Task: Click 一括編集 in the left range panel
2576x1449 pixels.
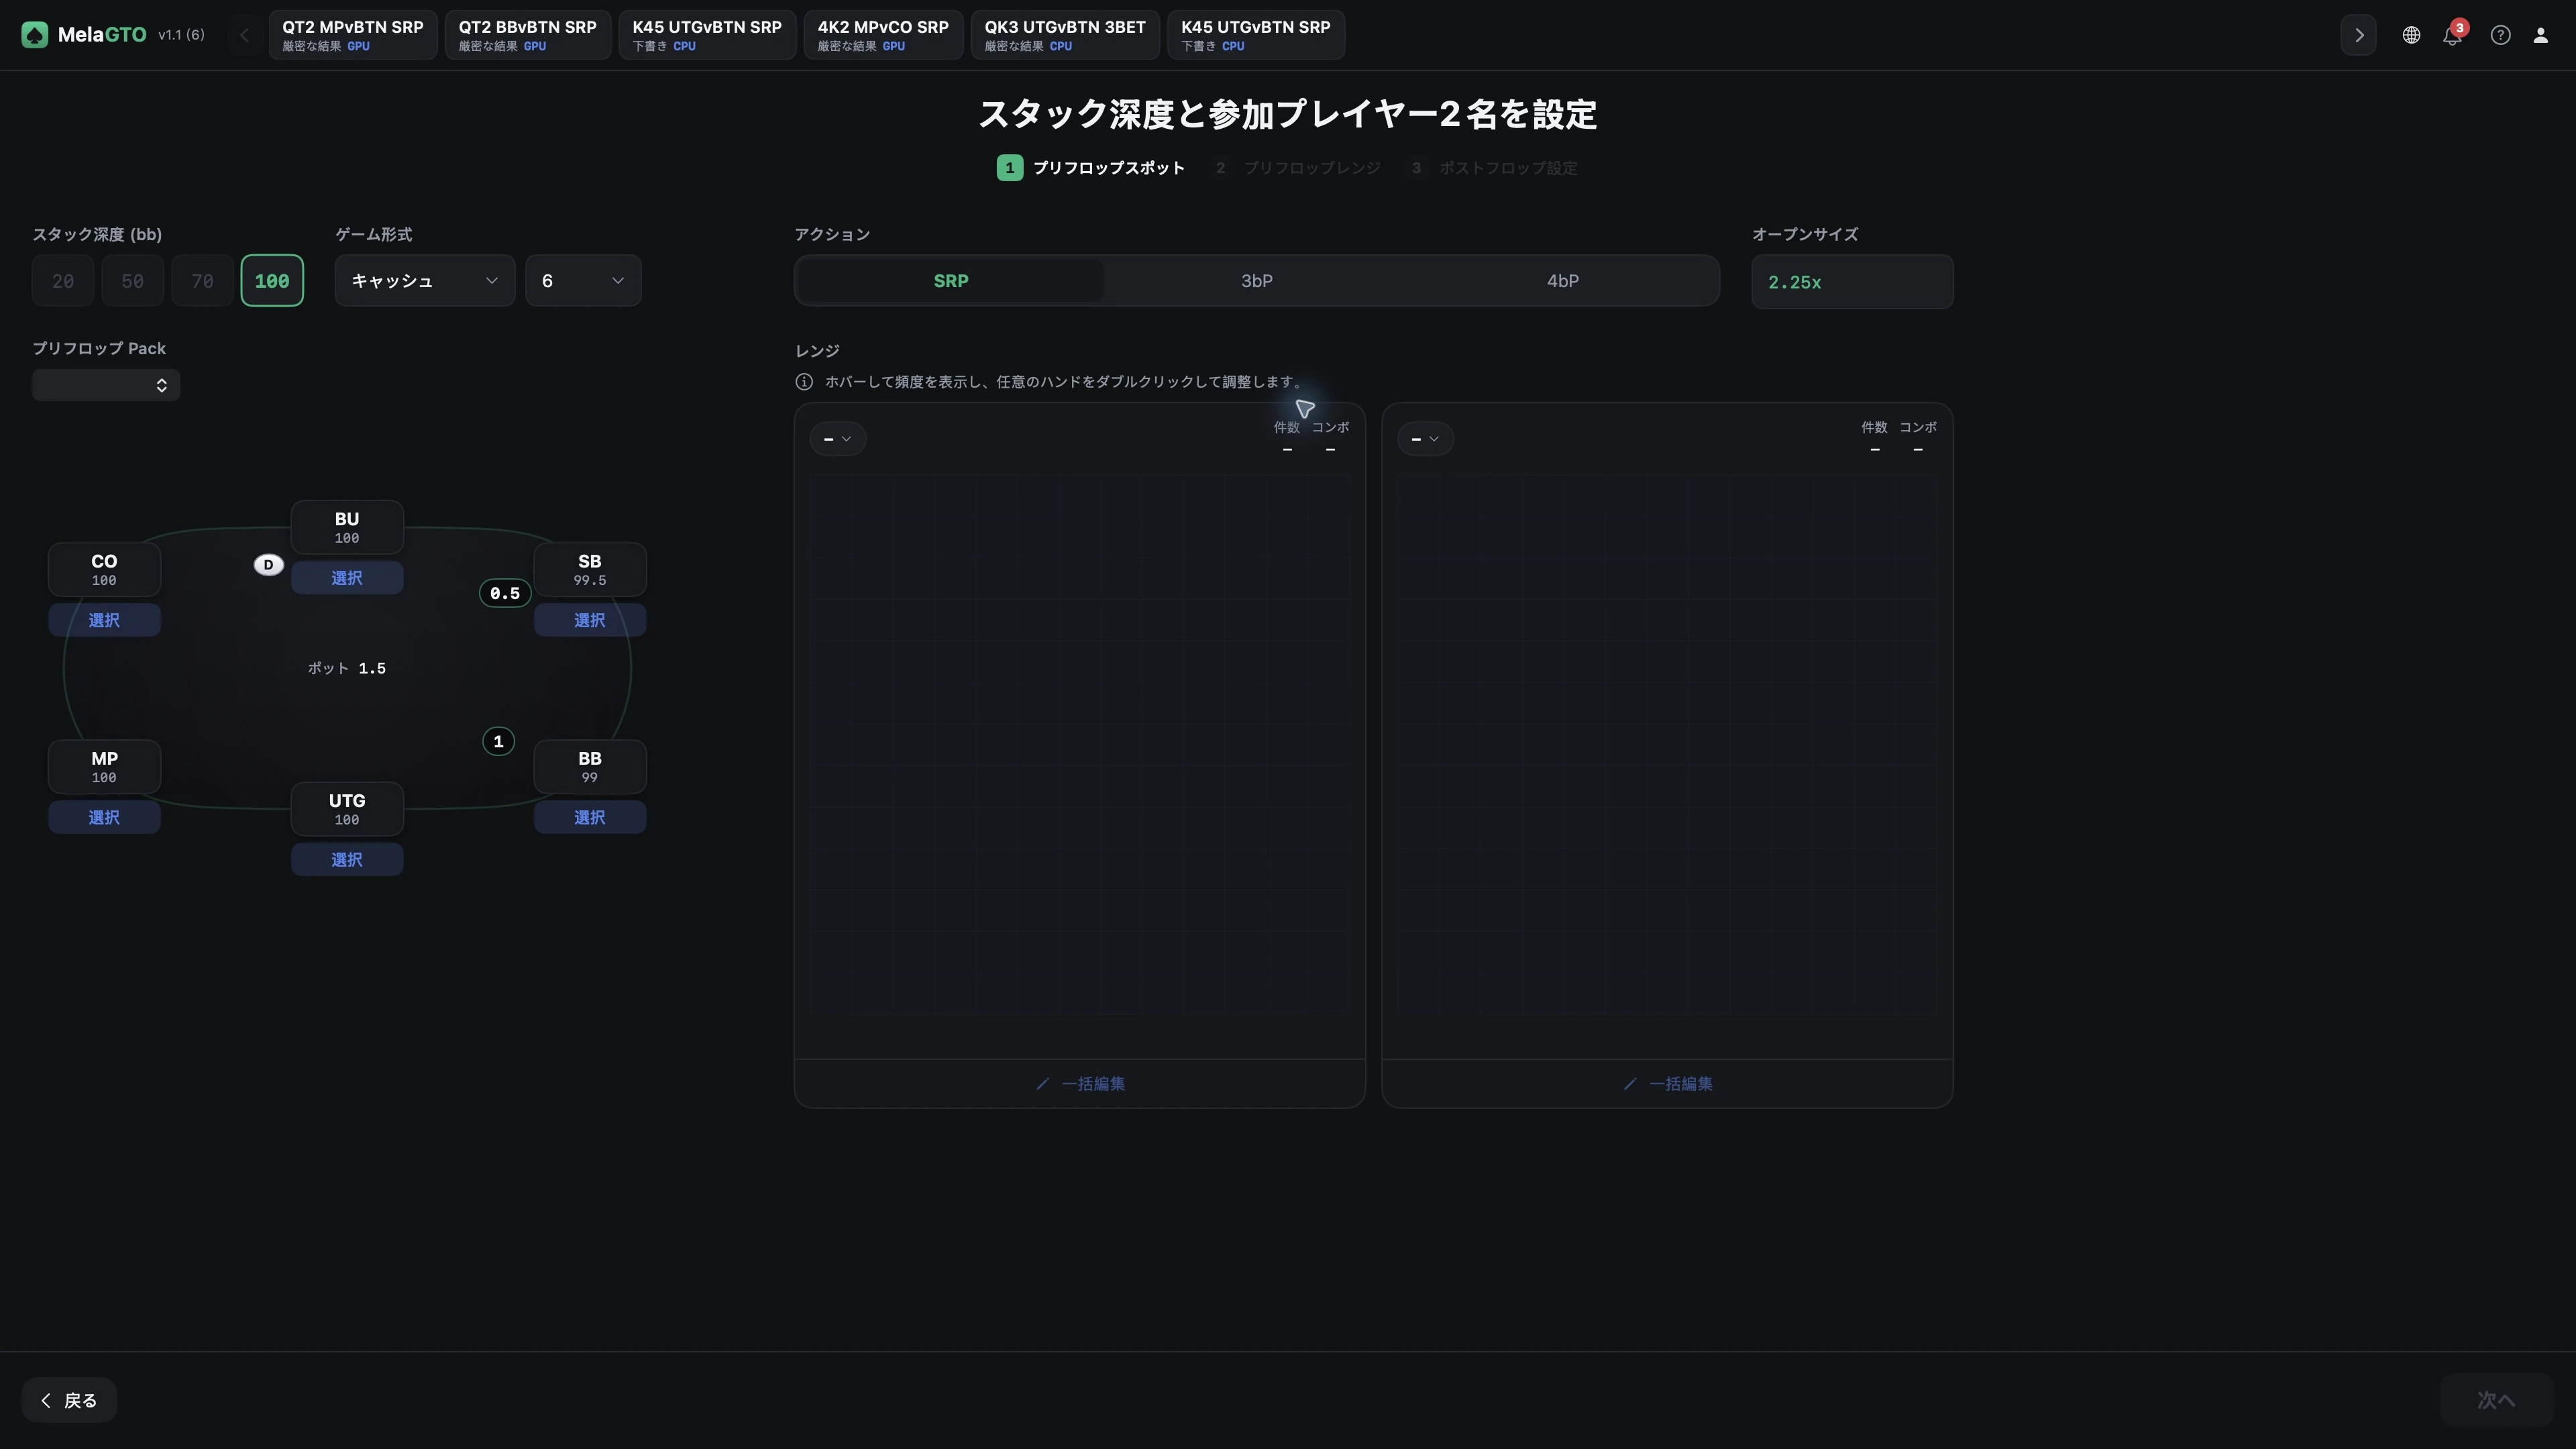Action: pyautogui.click(x=1080, y=1084)
